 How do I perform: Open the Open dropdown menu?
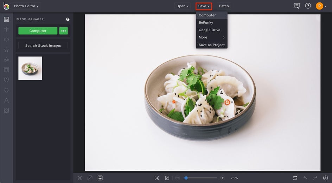182,6
